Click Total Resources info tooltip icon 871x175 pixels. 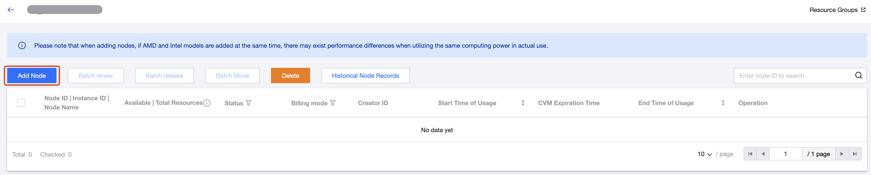pyautogui.click(x=206, y=103)
